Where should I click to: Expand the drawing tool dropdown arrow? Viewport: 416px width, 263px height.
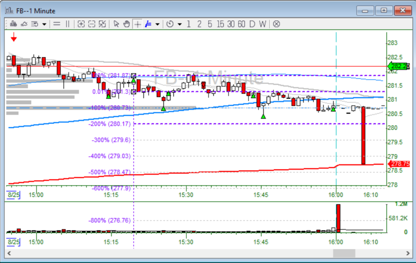coord(157,24)
